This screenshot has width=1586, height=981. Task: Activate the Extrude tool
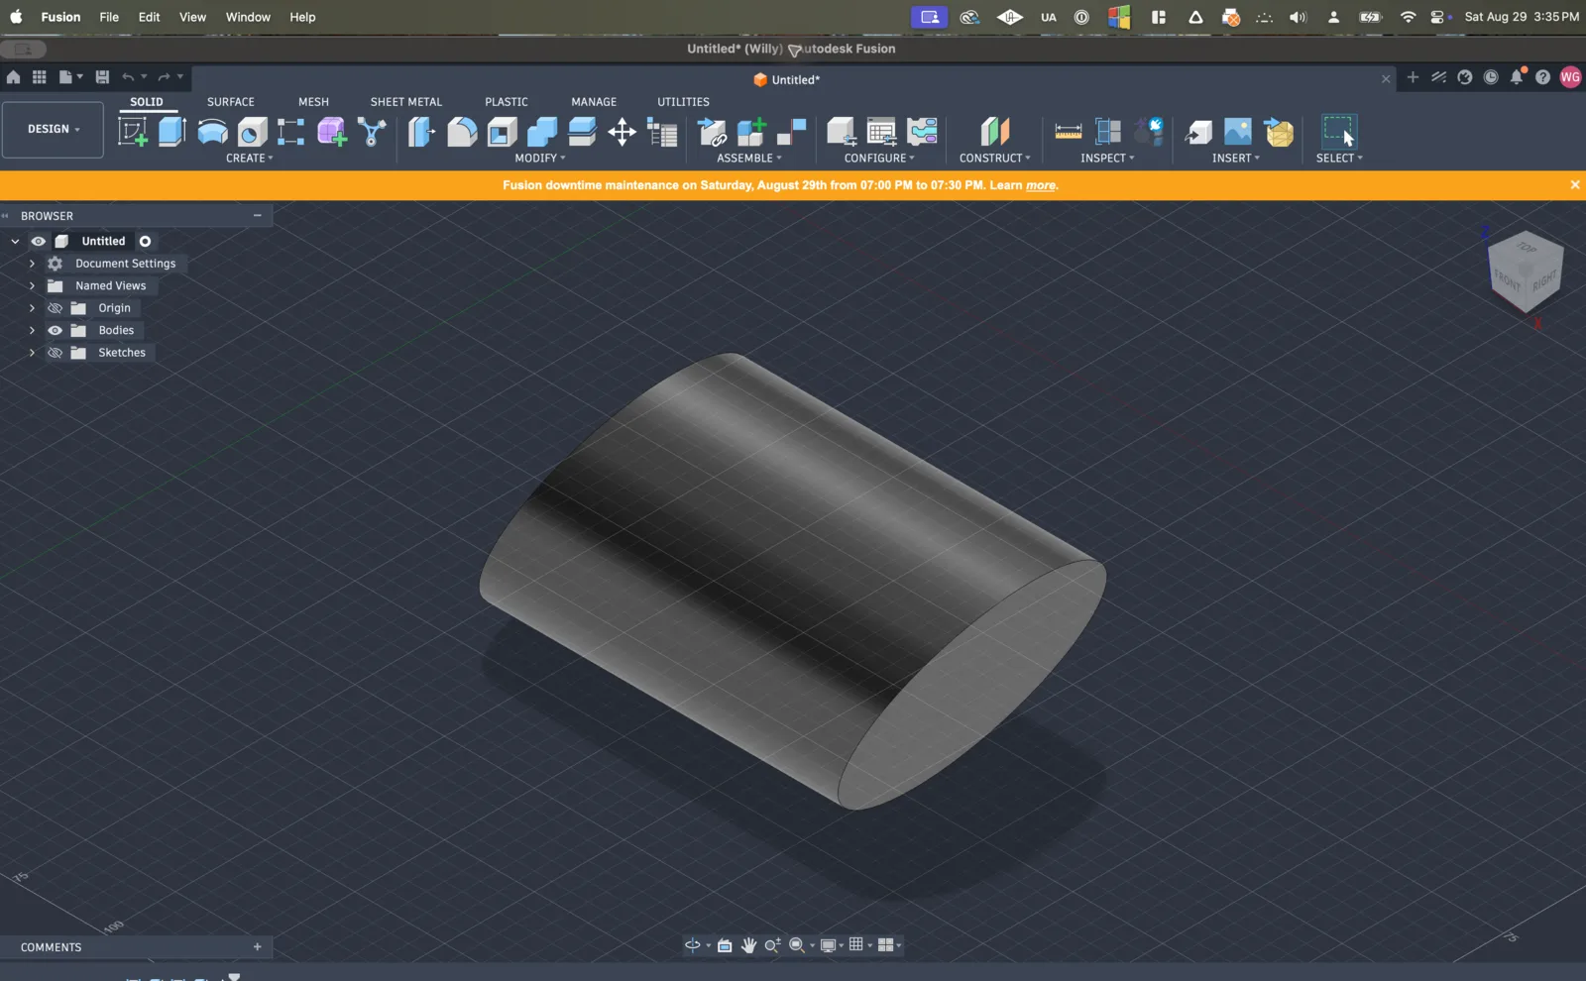click(x=172, y=131)
